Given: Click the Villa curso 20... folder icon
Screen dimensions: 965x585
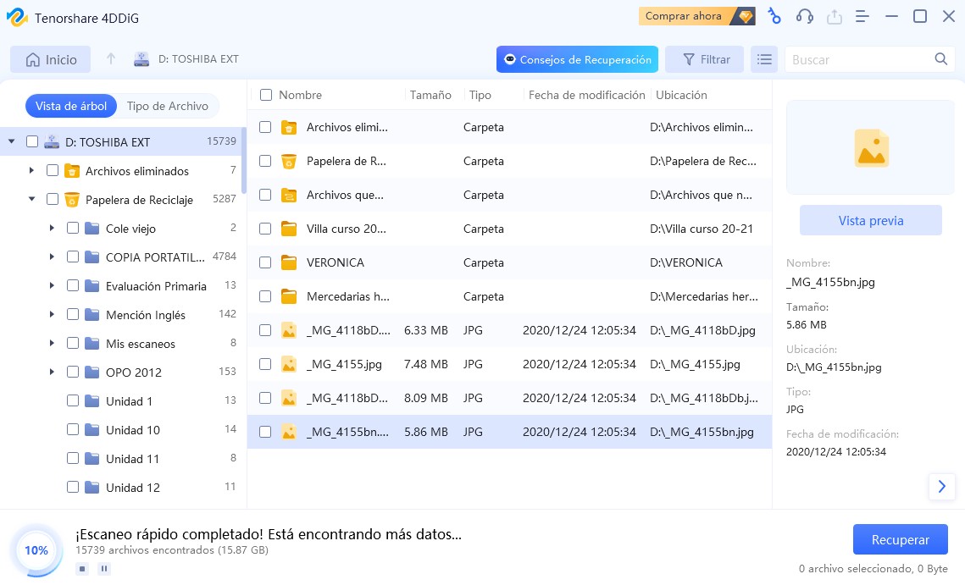Looking at the screenshot, I should click(289, 229).
